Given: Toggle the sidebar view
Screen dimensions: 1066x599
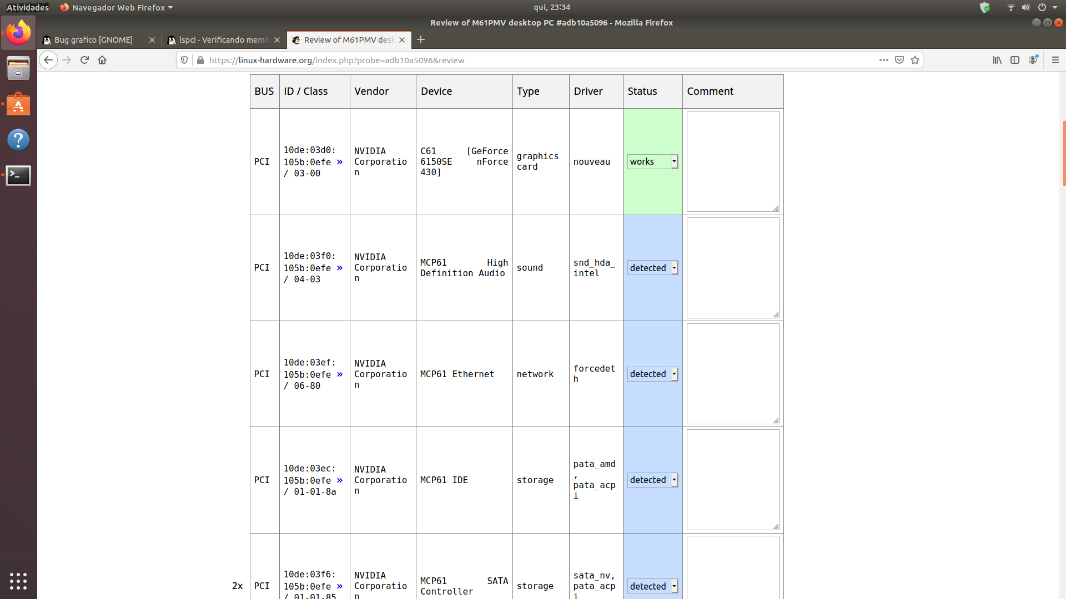Looking at the screenshot, I should [x=1015, y=60].
